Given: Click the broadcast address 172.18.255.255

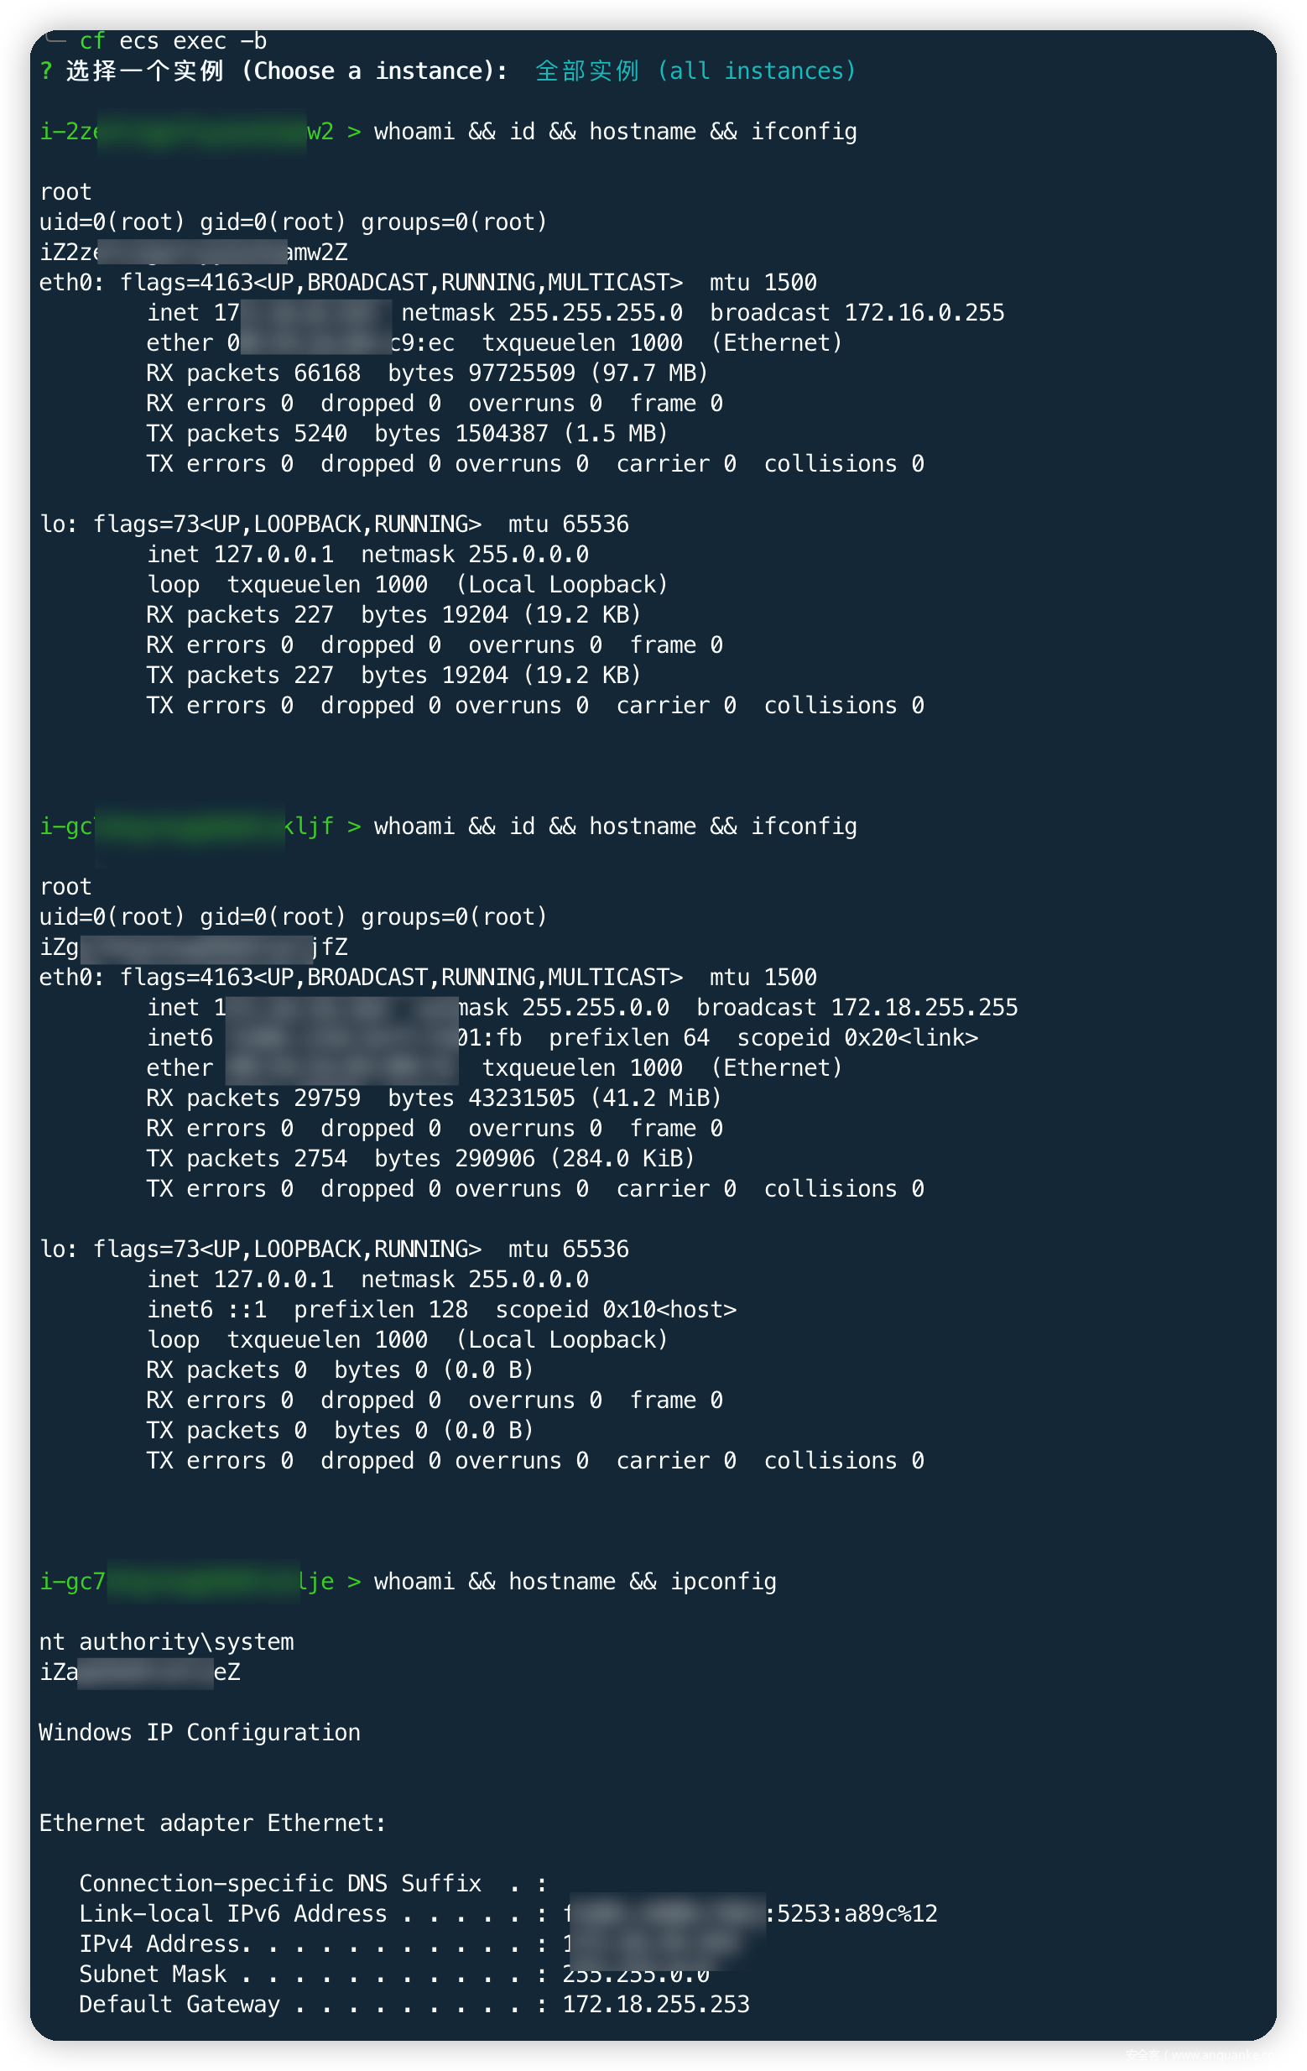Looking at the screenshot, I should (x=924, y=1008).
